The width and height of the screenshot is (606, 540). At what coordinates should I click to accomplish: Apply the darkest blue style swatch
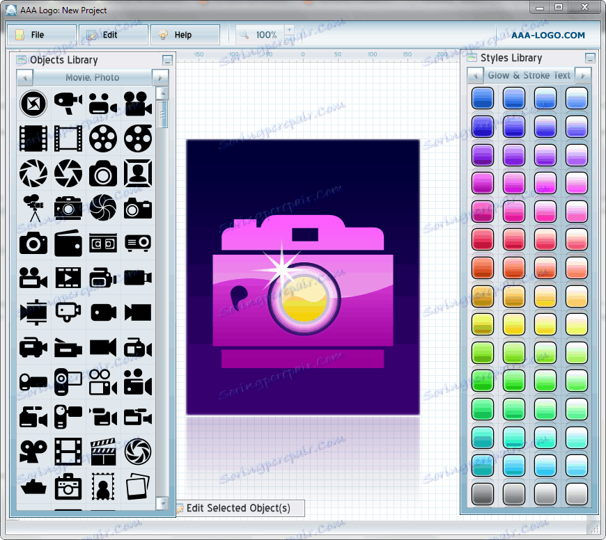[483, 98]
